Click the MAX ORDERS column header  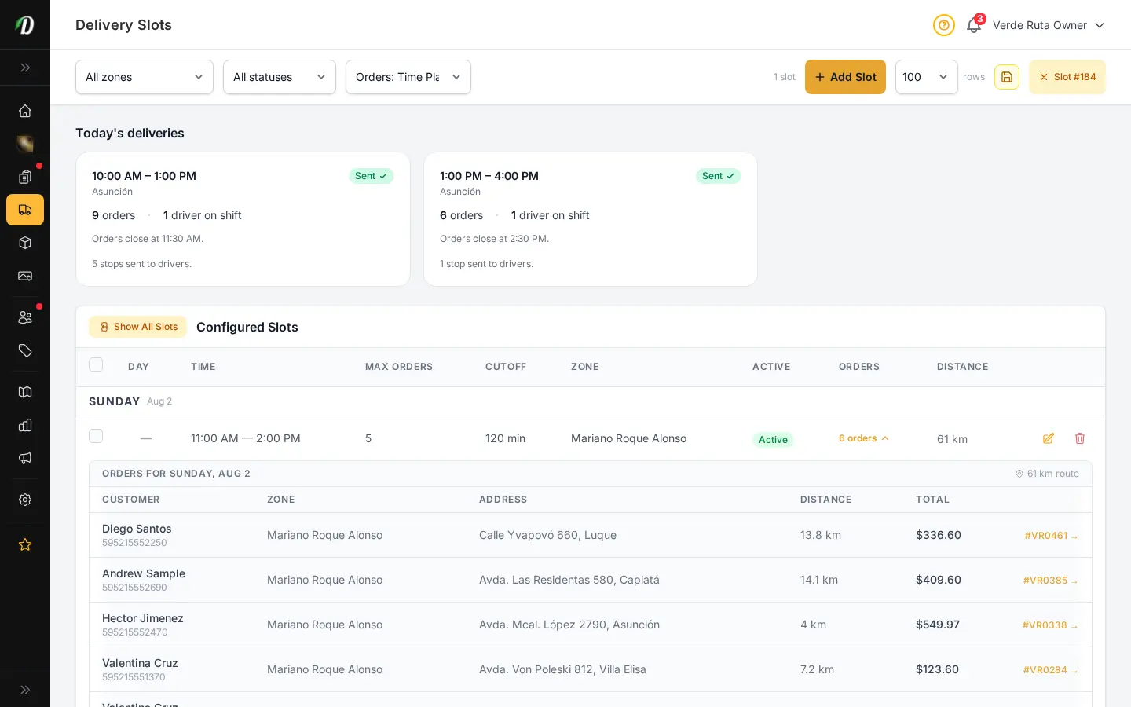pyautogui.click(x=399, y=367)
